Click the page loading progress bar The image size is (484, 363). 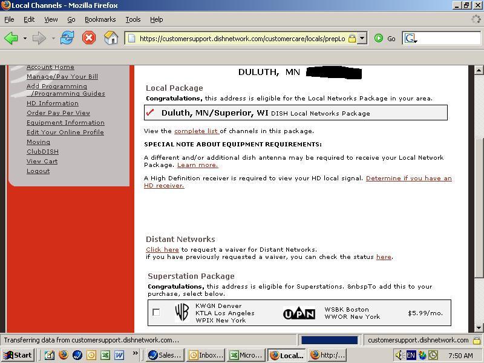329,340
